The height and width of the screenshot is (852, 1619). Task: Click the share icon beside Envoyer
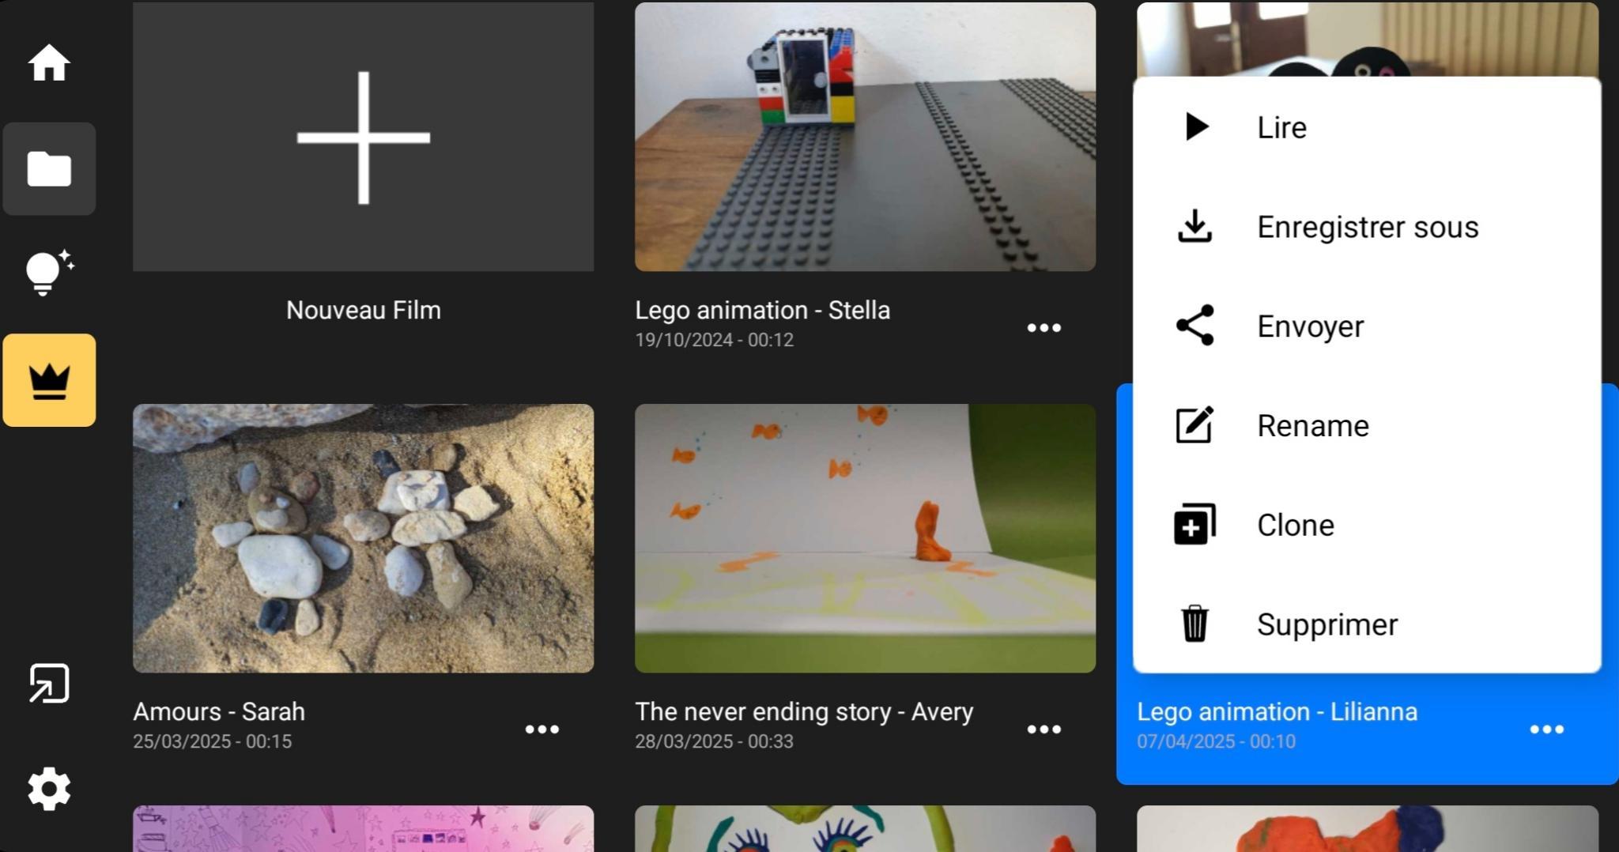pyautogui.click(x=1194, y=326)
